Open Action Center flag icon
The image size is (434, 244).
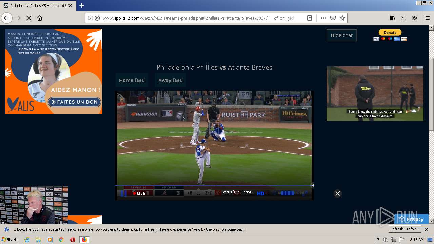coord(402,240)
